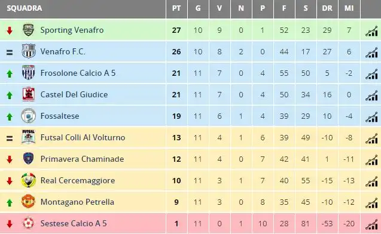
Task: Click the Real Cercemaggiore team logo
Action: tap(29, 180)
